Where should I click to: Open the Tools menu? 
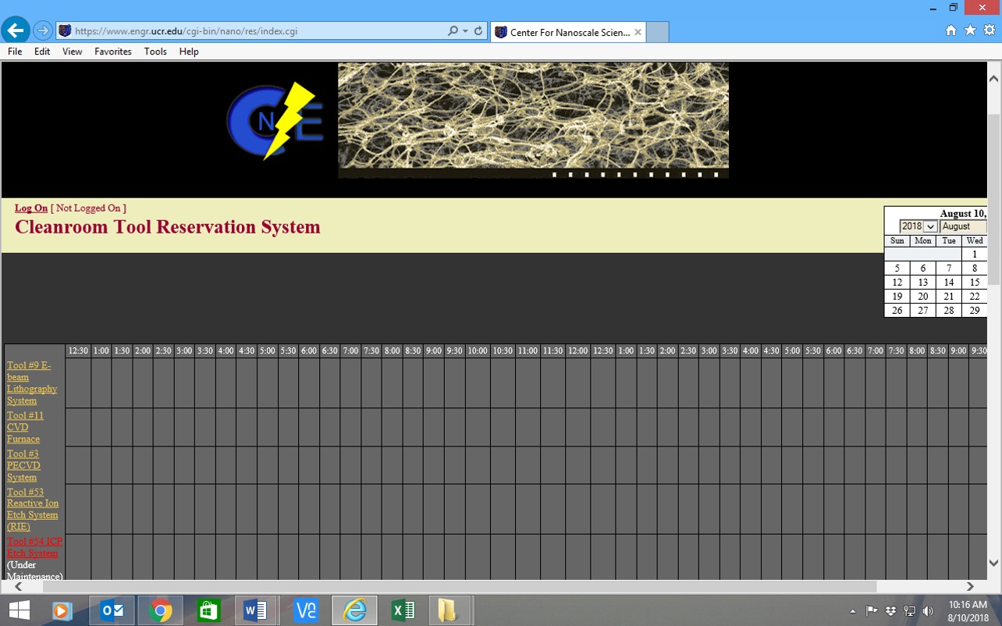coord(155,52)
